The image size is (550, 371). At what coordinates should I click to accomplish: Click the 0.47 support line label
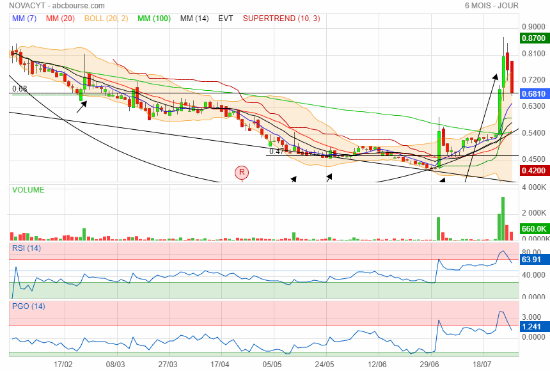pyautogui.click(x=276, y=152)
